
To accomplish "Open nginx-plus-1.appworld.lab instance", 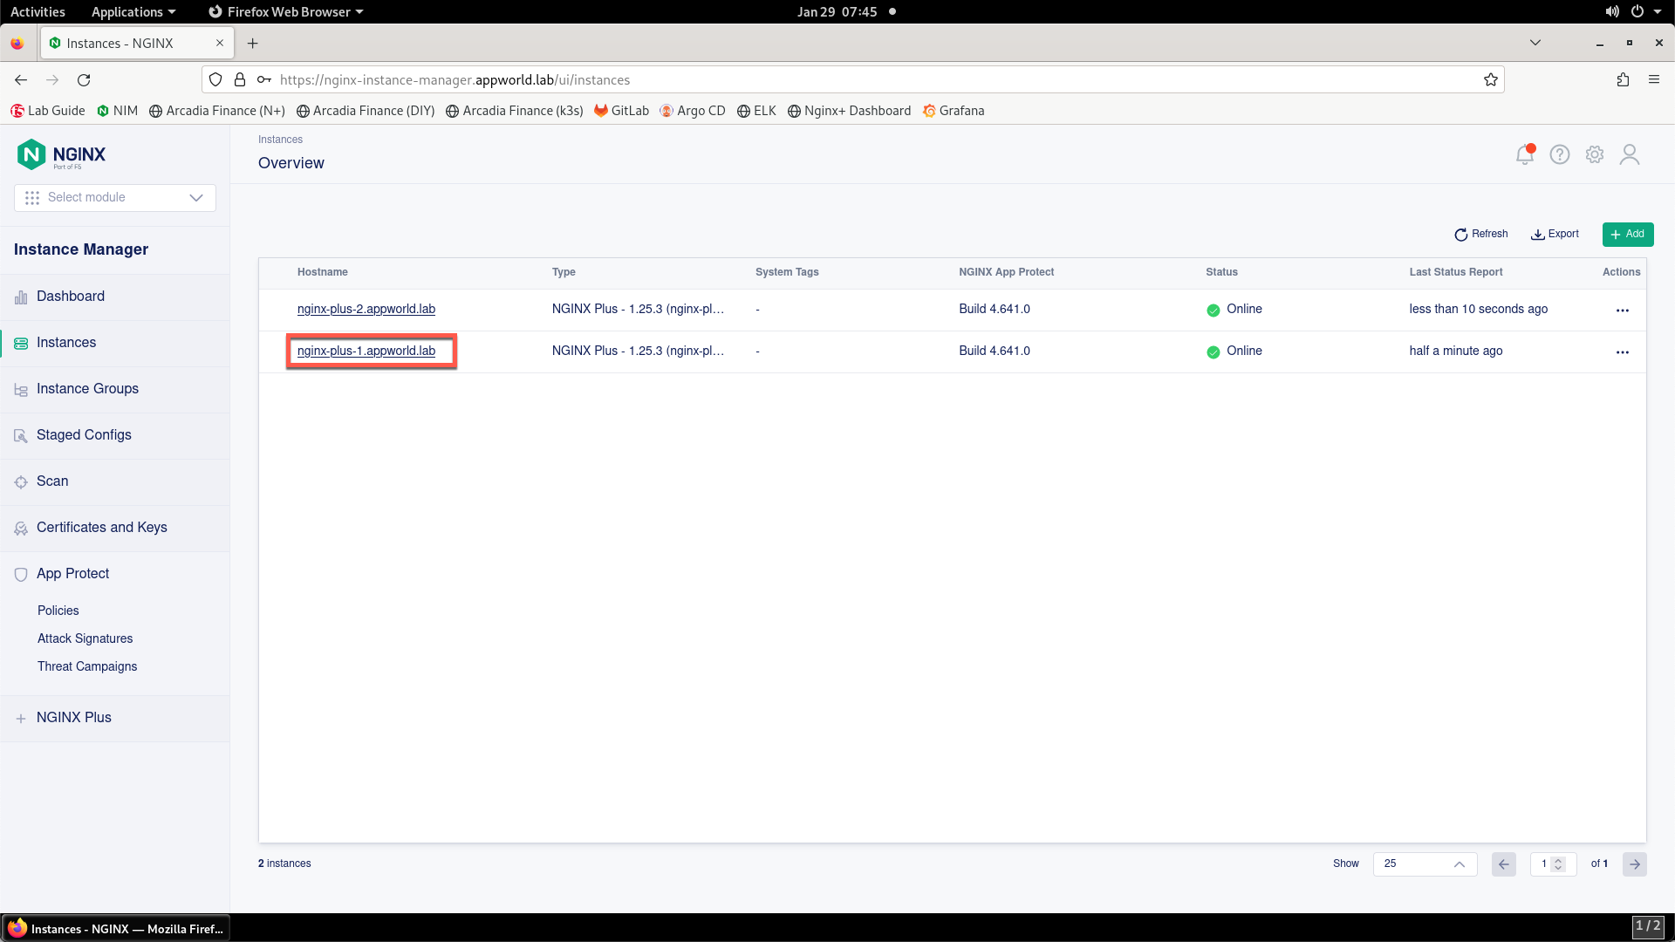I will click(x=366, y=351).
